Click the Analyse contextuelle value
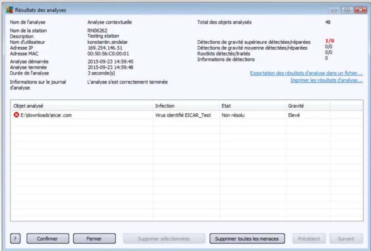The image size is (371, 251). click(x=110, y=22)
